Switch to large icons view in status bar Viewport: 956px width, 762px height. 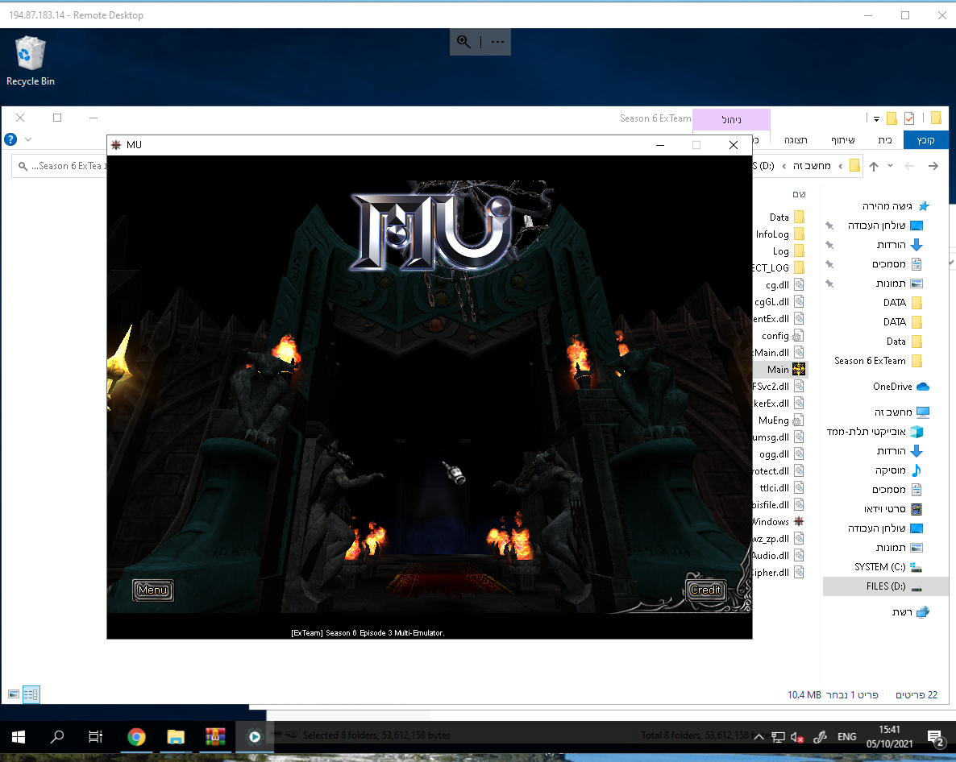[14, 694]
